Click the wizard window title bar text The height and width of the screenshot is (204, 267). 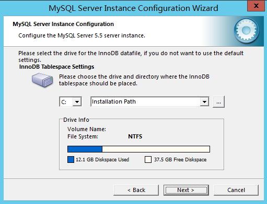[x=133, y=8]
